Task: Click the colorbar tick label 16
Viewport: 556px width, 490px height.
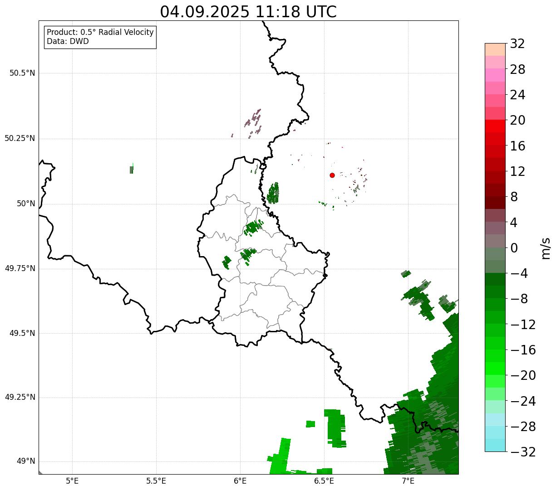Action: (517, 146)
